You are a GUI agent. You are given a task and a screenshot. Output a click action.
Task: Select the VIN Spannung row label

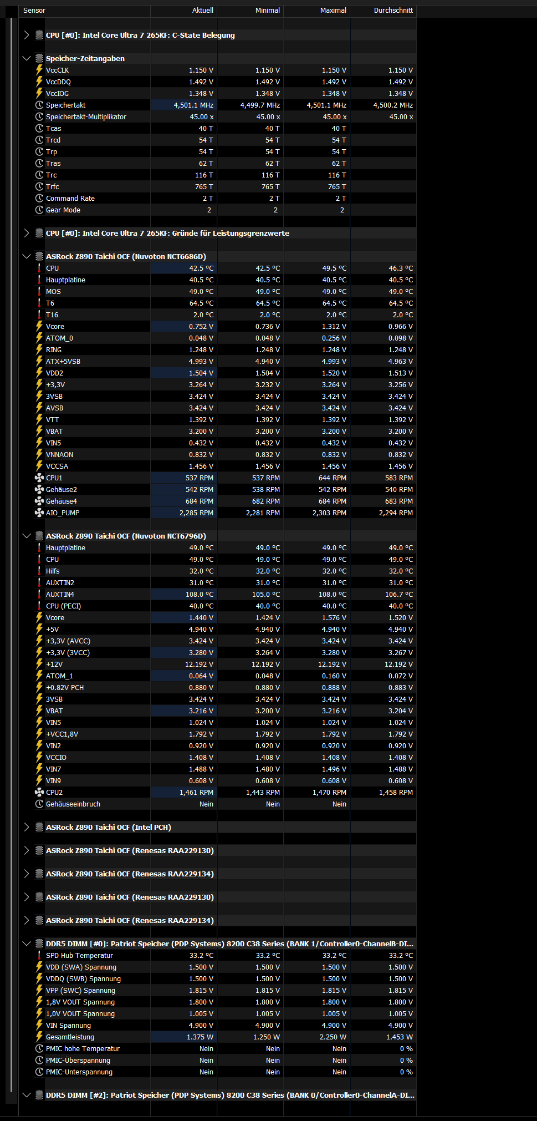[x=68, y=1025]
